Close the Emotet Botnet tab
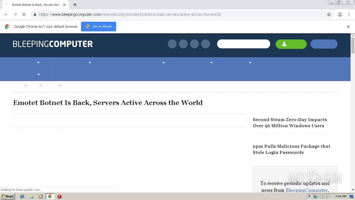 click(x=64, y=5)
